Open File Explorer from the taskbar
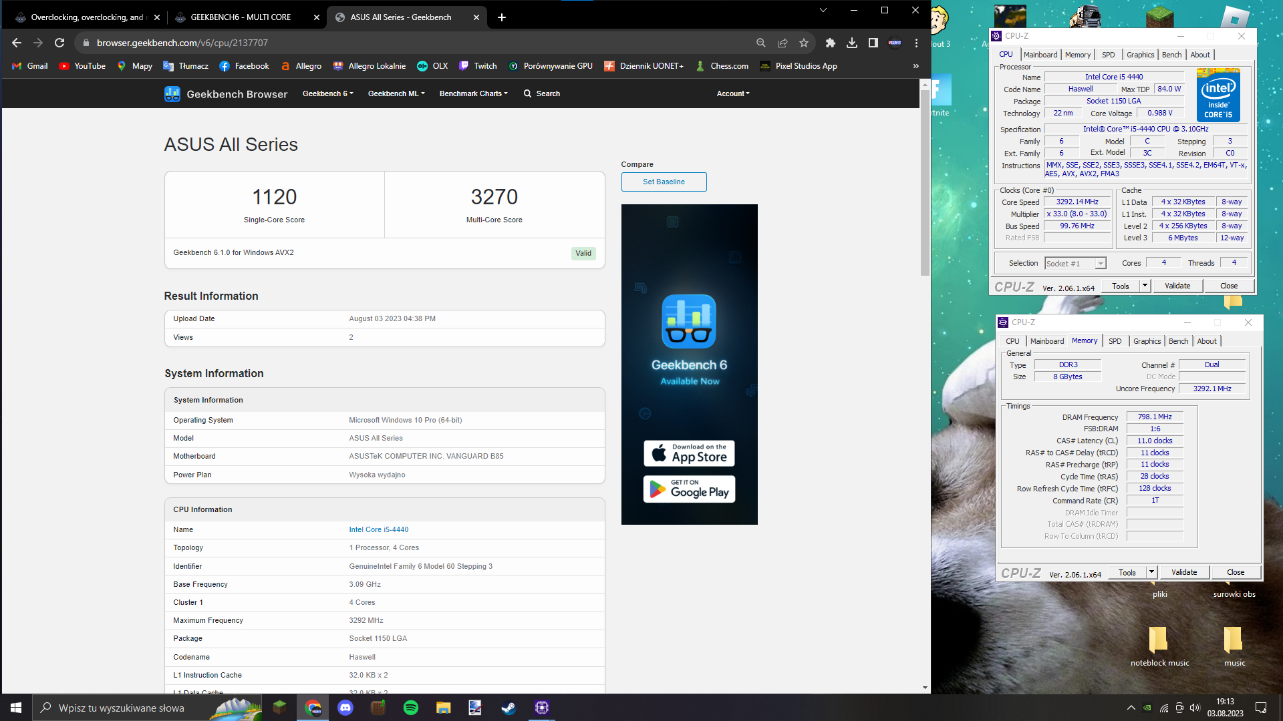The image size is (1283, 721). (x=443, y=708)
